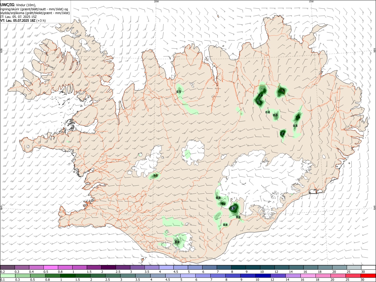Choose the pale grey top-row swatch labeled 25
This screenshot has height=282, width=376.
(354, 268)
